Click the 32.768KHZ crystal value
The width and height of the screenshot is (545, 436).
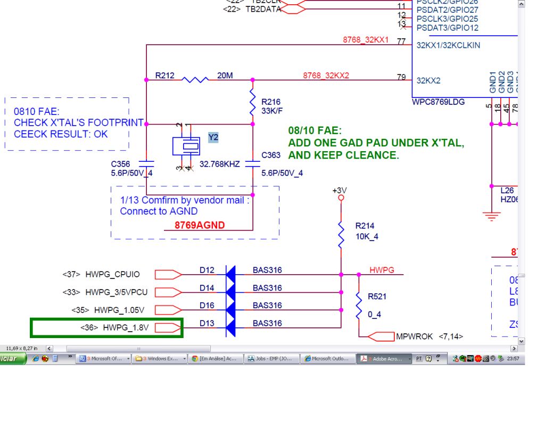click(220, 164)
